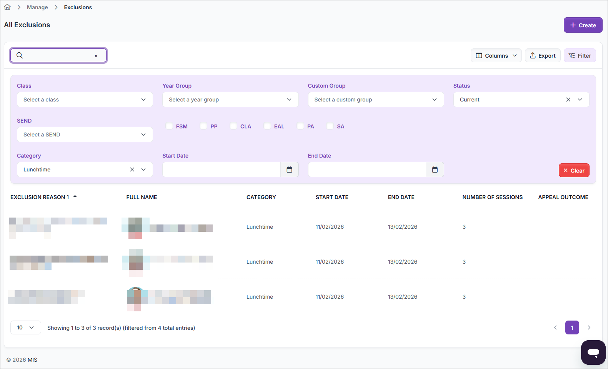Open the Year Group dropdown

click(230, 100)
